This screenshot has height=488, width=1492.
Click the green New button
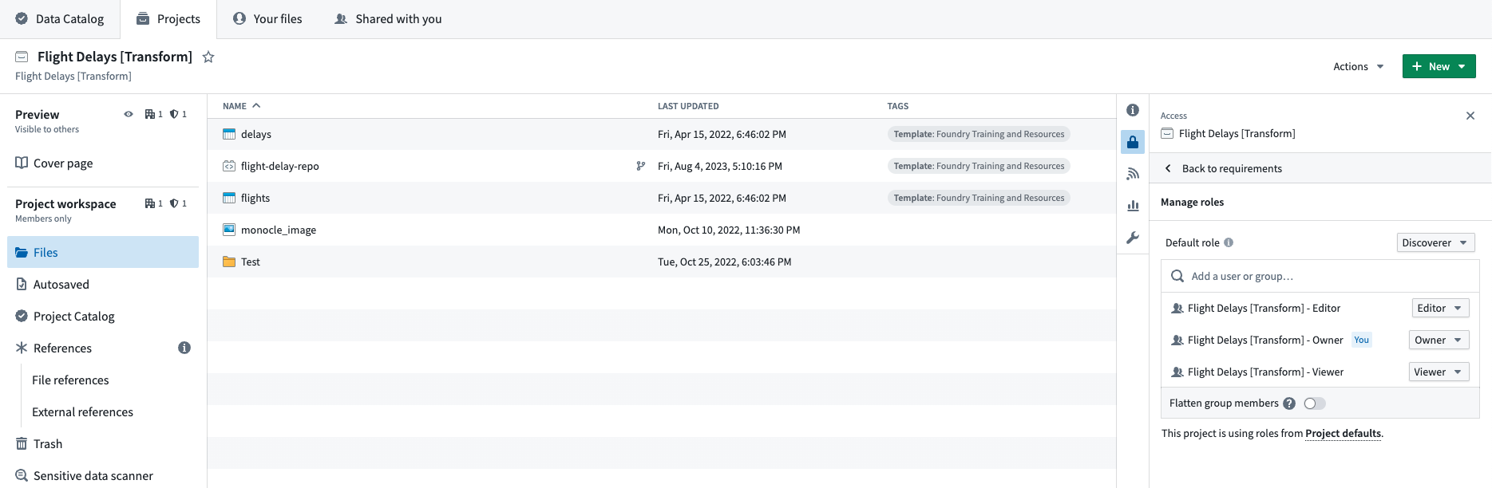click(1439, 66)
